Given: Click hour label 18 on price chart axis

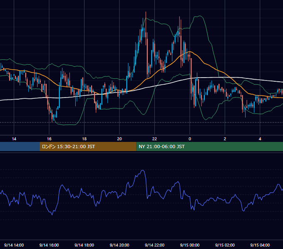Looking at the screenshot, I should click(x=84, y=139).
